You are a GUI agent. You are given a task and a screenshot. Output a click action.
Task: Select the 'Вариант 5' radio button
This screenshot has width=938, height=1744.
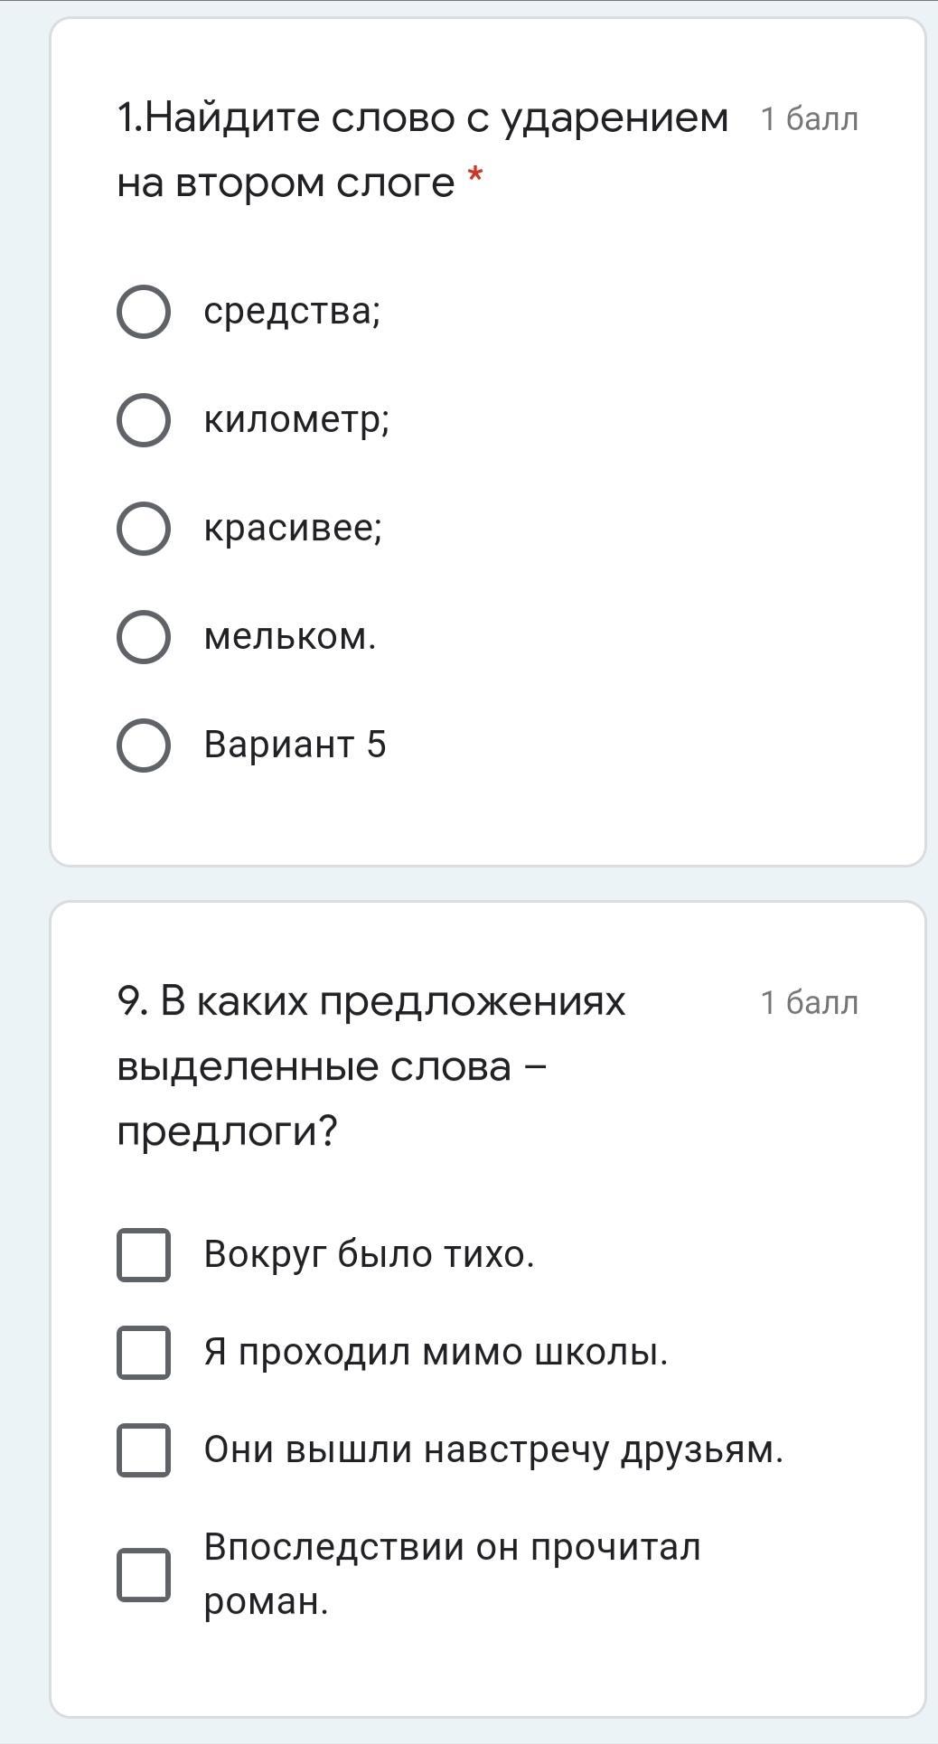[x=144, y=745]
